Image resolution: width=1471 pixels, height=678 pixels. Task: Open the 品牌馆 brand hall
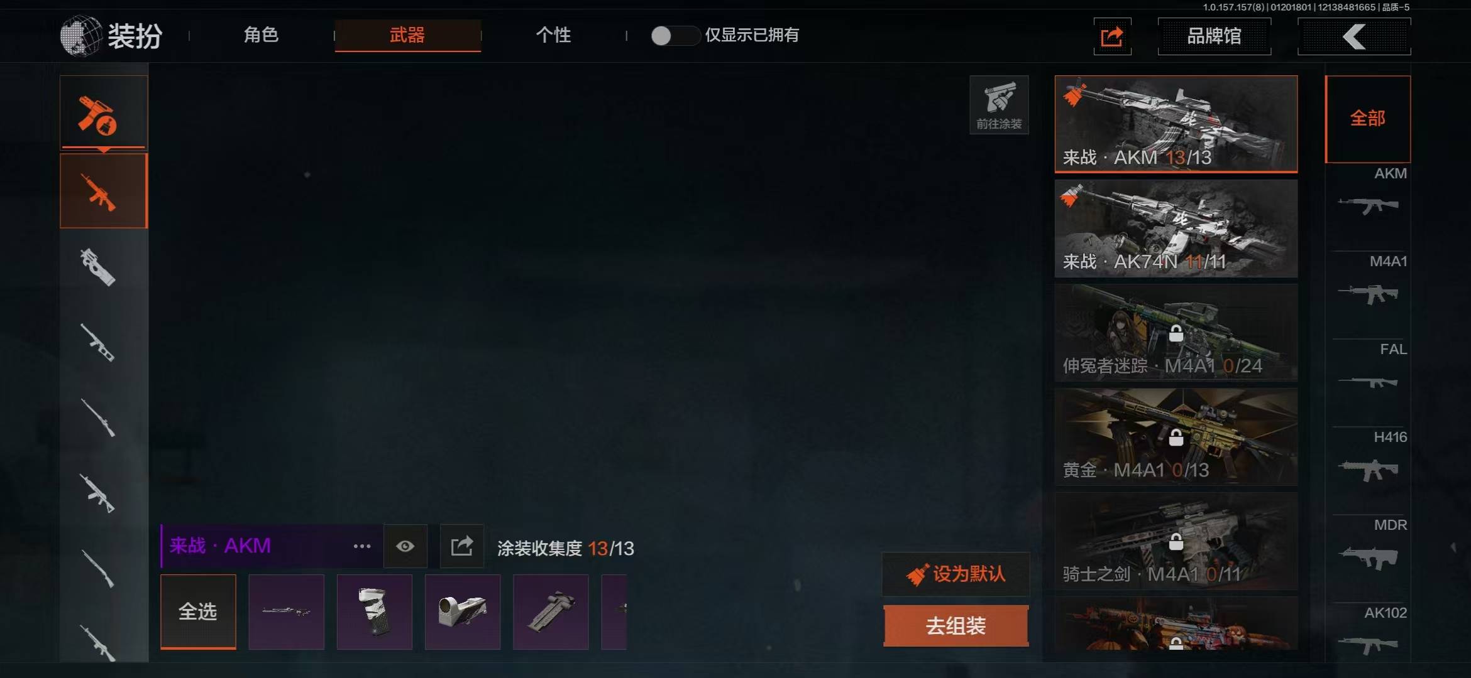point(1214,36)
